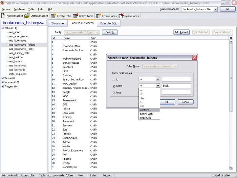237x178 pixels.
Task: Select sqlite_sequence table in the tree
Action: click(18, 74)
